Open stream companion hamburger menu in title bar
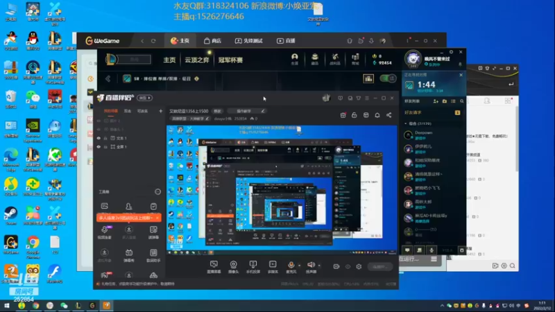 pos(367,98)
